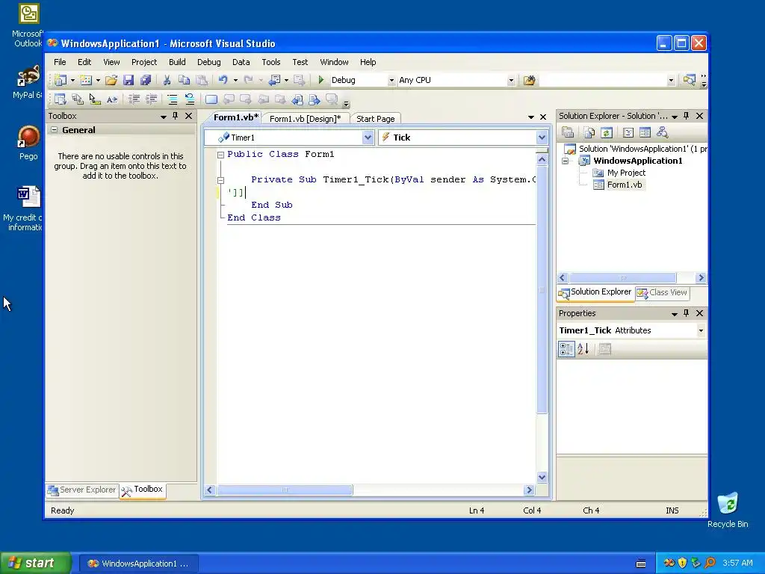The image size is (765, 574).
Task: Close the Toolbox panel
Action: [x=189, y=116]
